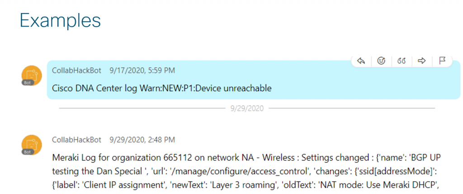Viewport: 463px width, 194px height.
Task: Click the 9/29/2020 date separator
Action: click(x=247, y=108)
